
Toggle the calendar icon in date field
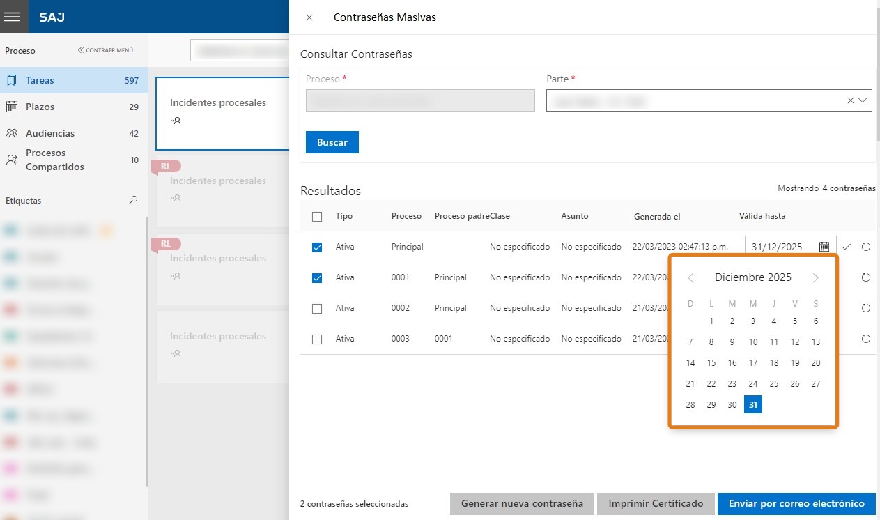(x=824, y=247)
